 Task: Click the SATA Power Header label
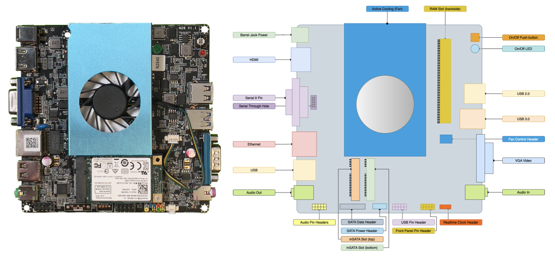pos(362,231)
